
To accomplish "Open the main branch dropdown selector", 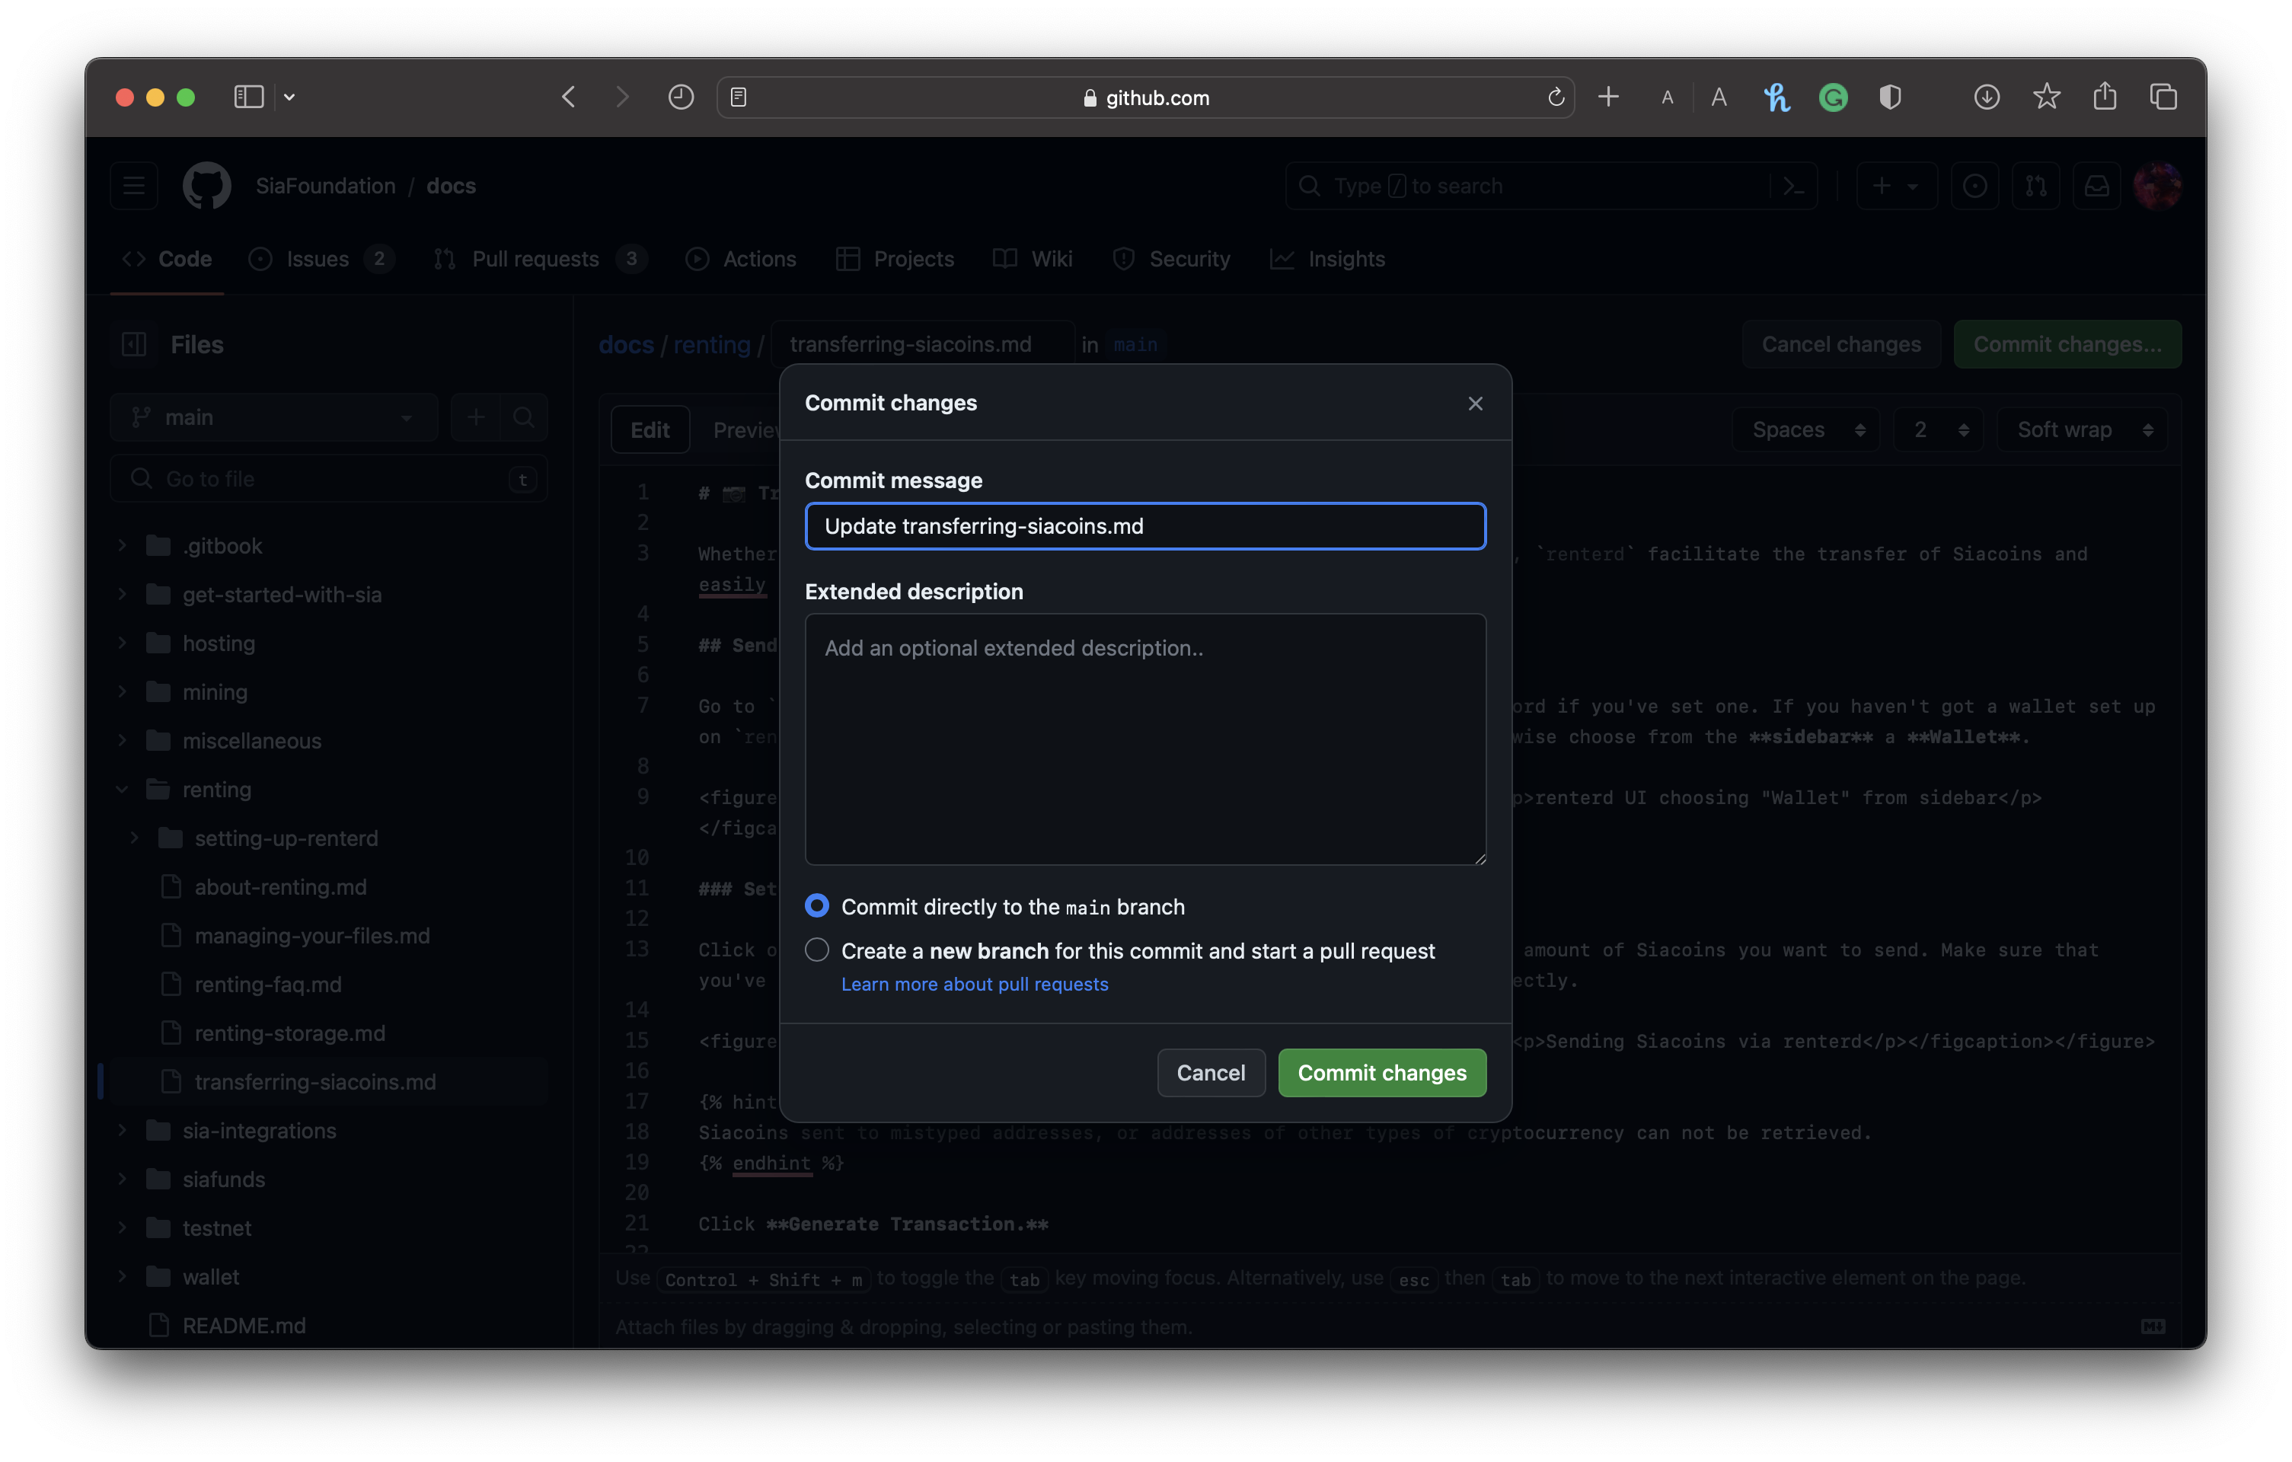I will [x=273, y=417].
